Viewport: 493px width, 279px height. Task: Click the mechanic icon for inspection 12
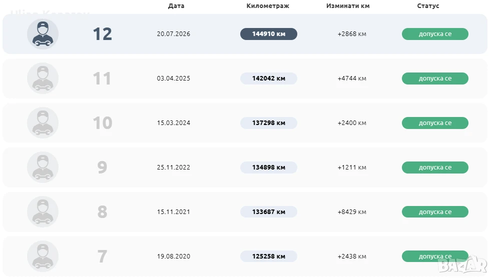point(43,34)
